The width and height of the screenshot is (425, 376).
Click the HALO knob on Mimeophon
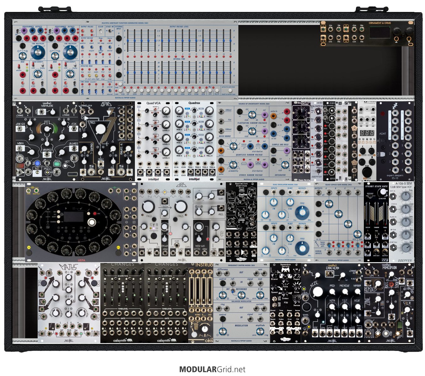407,294
